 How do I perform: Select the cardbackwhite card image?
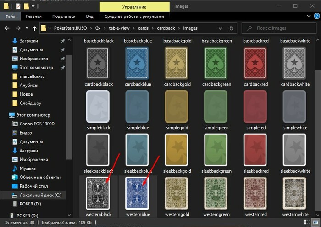point(294,63)
